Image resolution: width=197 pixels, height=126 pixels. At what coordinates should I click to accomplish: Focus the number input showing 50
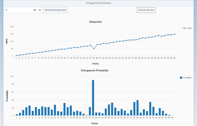pyautogui.click(x=23, y=10)
